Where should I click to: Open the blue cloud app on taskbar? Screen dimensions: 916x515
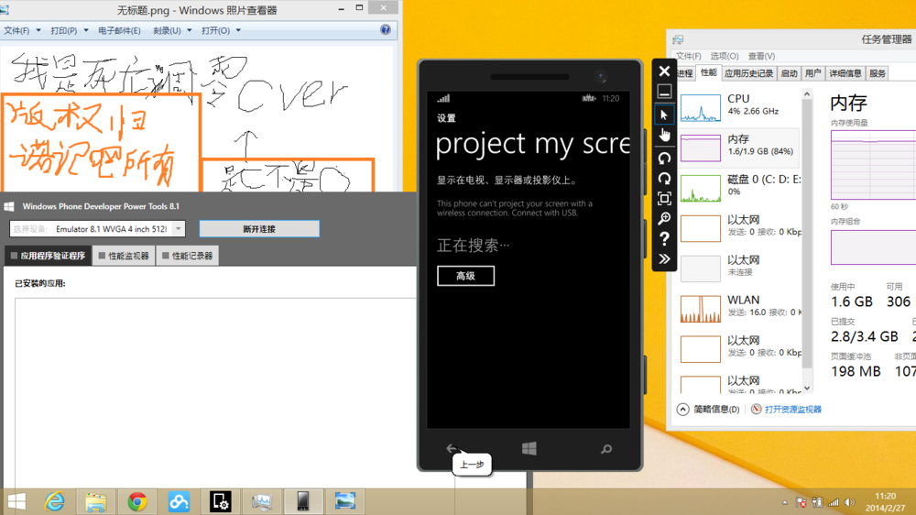[179, 501]
